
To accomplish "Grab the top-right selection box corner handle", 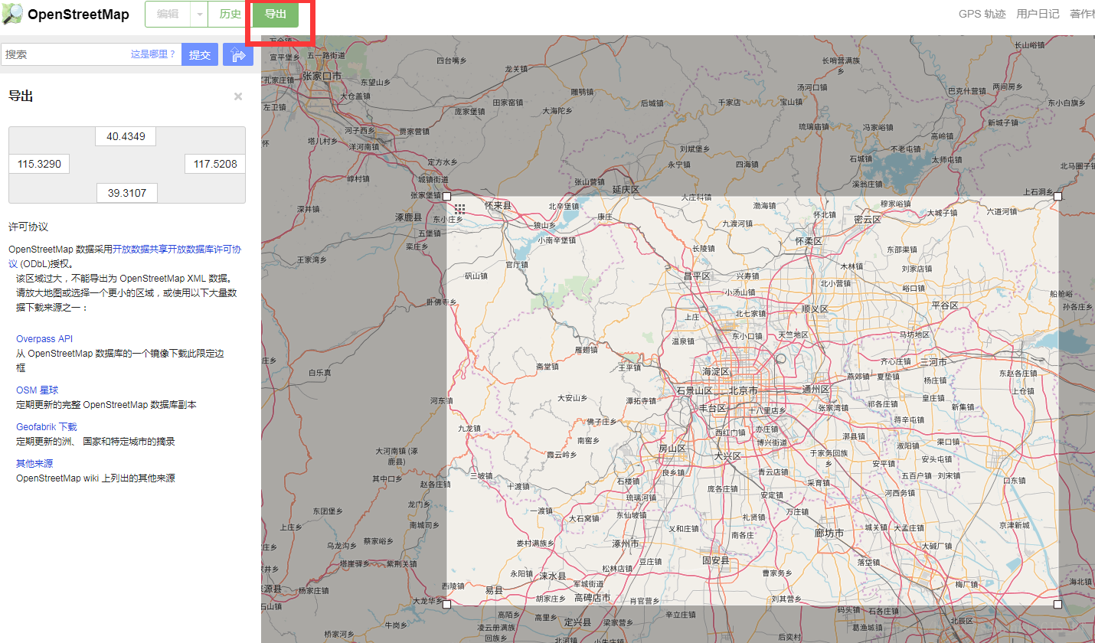I will coord(1057,197).
